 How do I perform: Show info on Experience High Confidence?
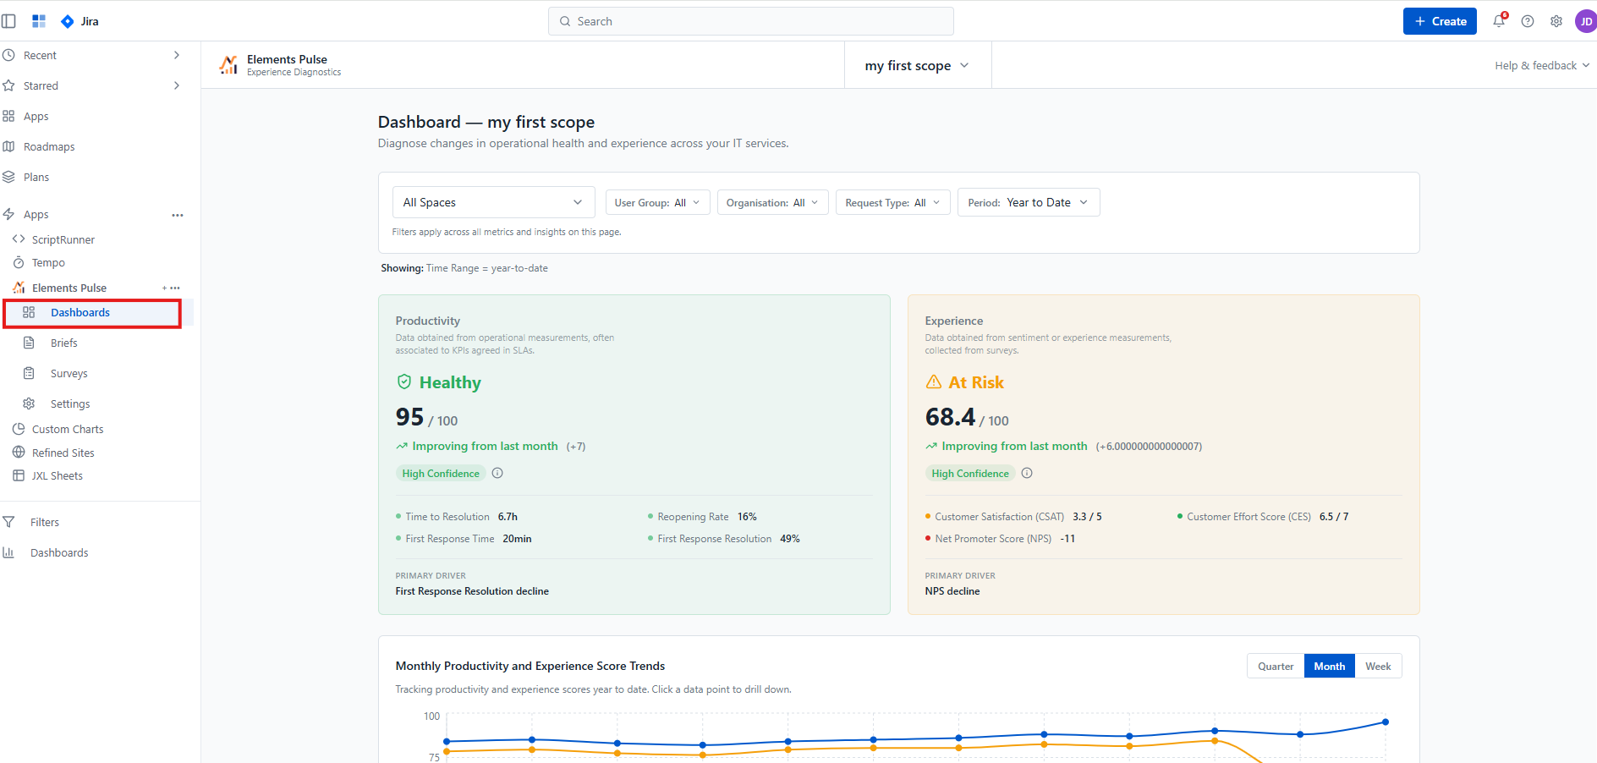1027,473
